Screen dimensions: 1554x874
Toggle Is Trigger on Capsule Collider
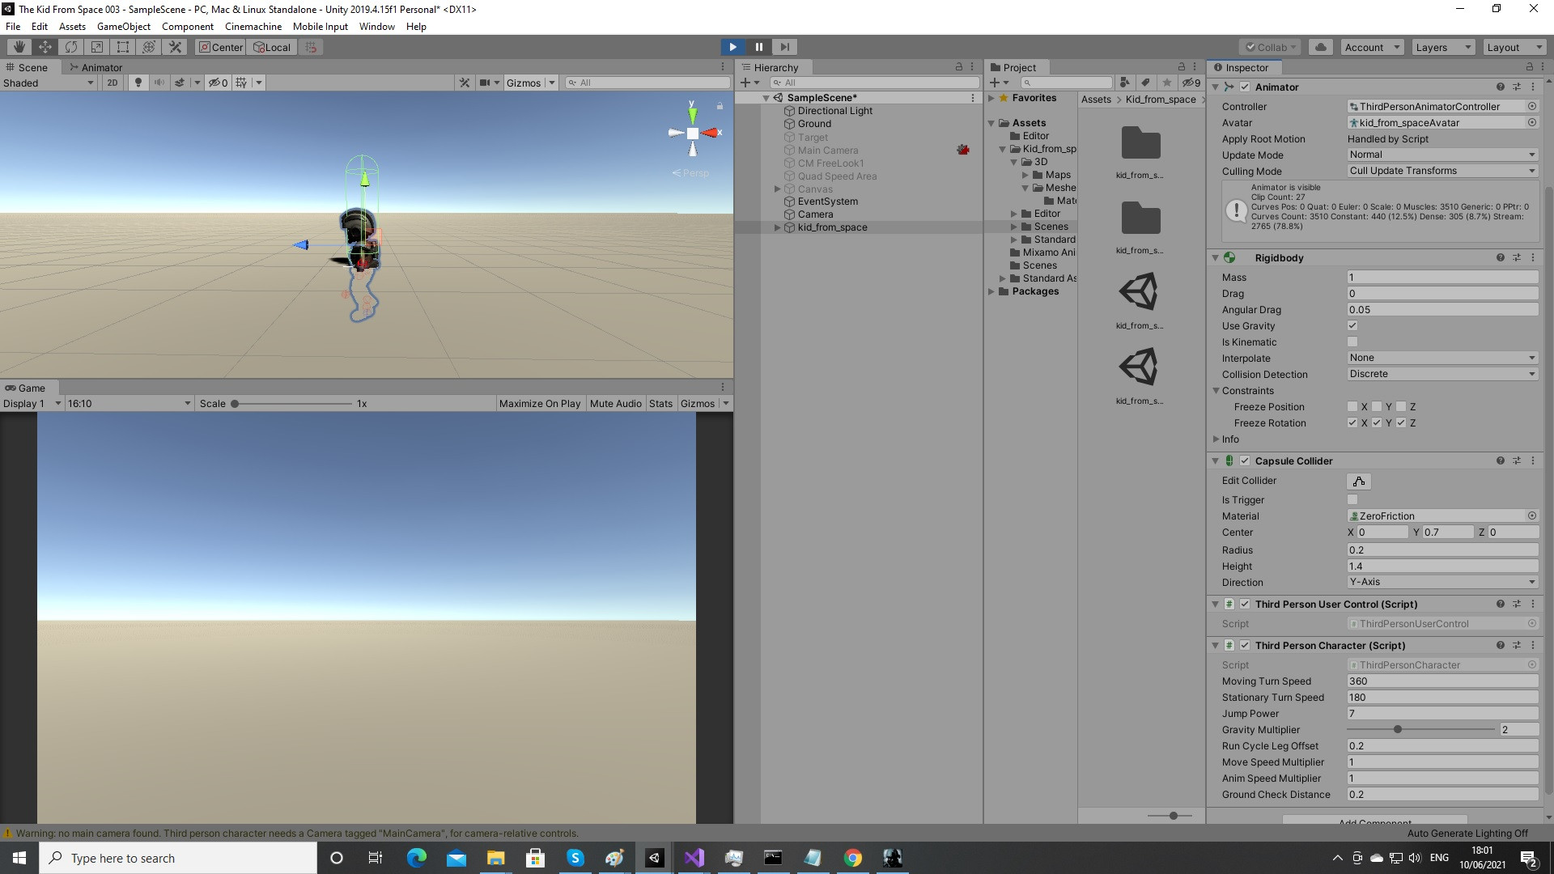[1352, 500]
